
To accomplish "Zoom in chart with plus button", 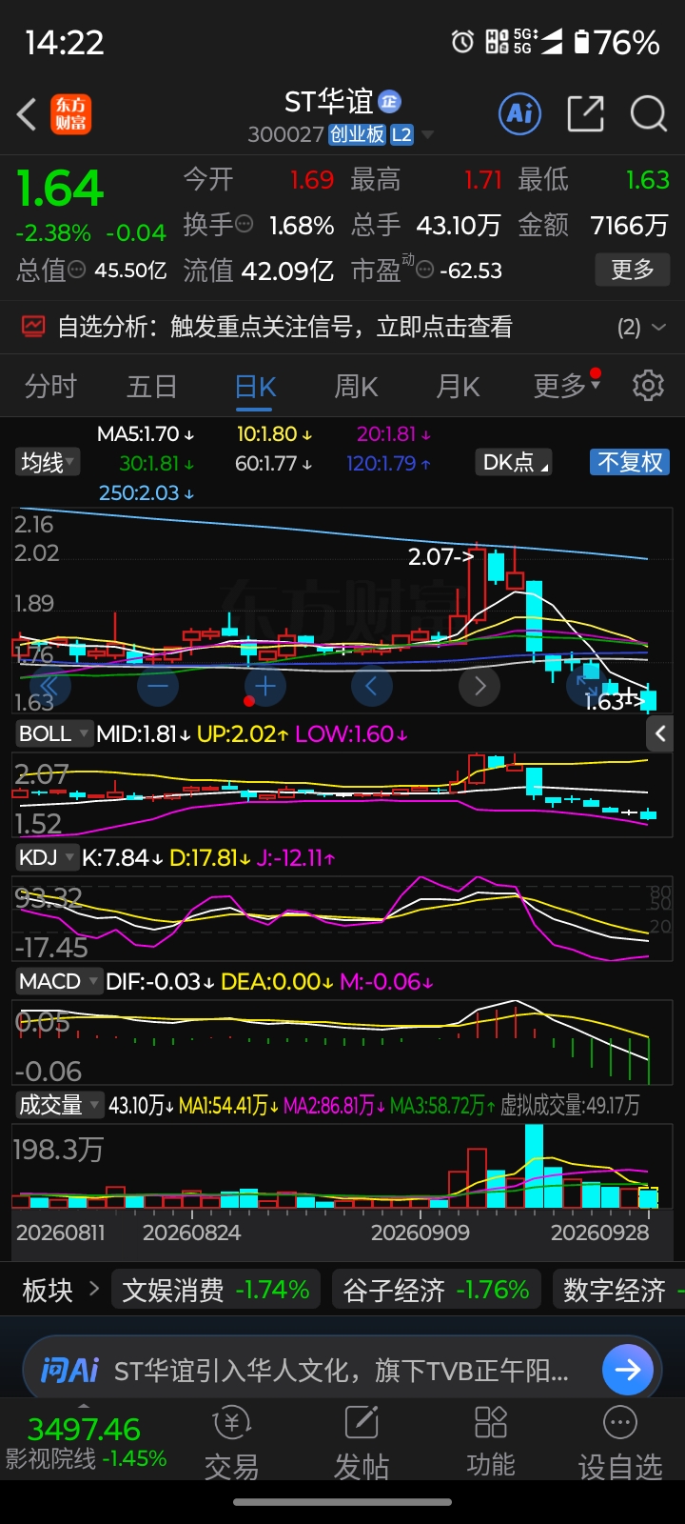I will click(x=264, y=686).
